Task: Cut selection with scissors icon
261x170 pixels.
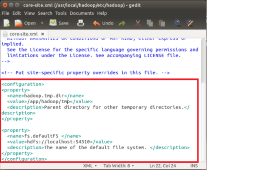Action: point(138,23)
